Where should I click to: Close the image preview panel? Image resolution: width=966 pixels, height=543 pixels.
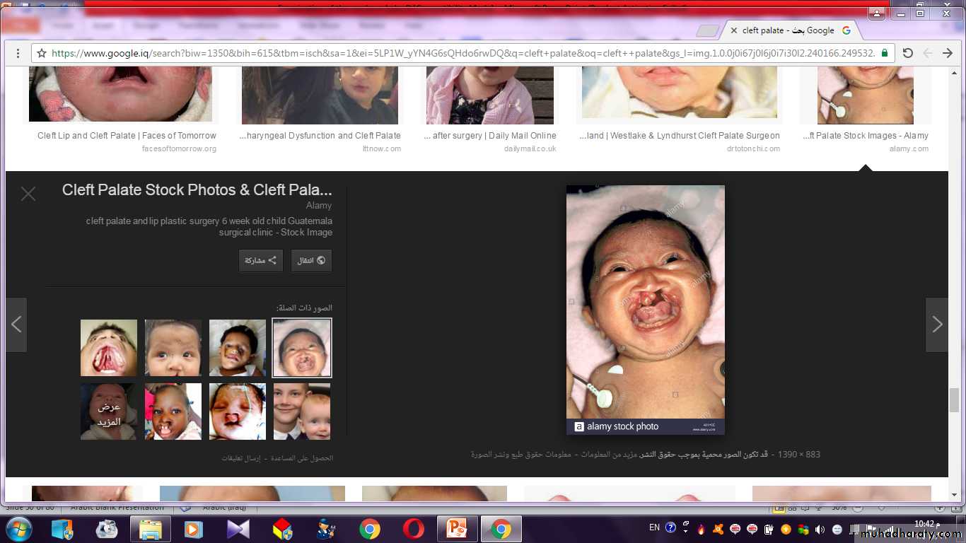tap(28, 194)
